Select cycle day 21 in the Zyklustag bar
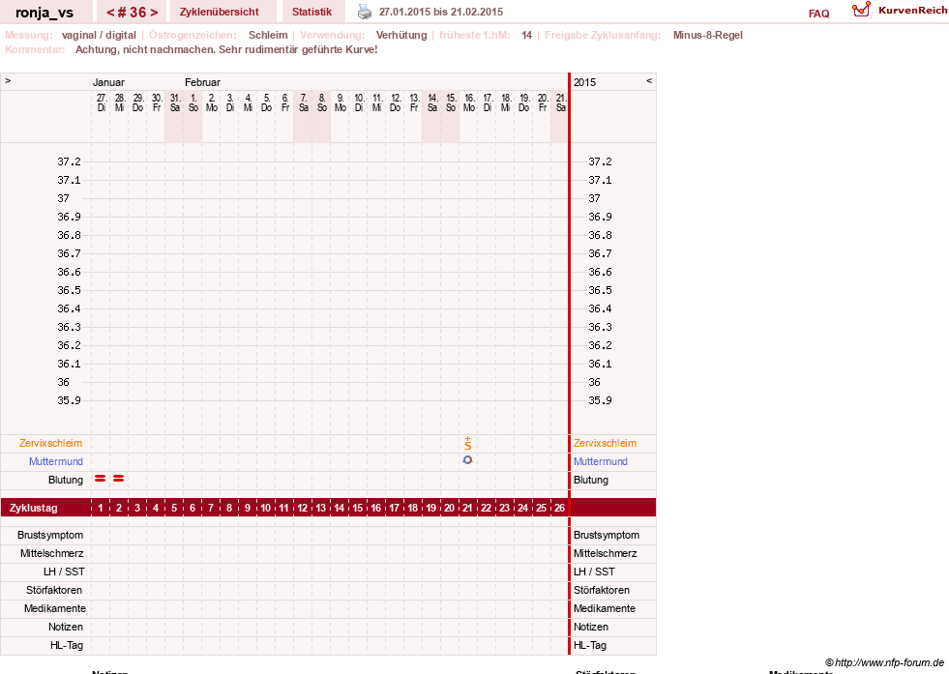 click(467, 508)
